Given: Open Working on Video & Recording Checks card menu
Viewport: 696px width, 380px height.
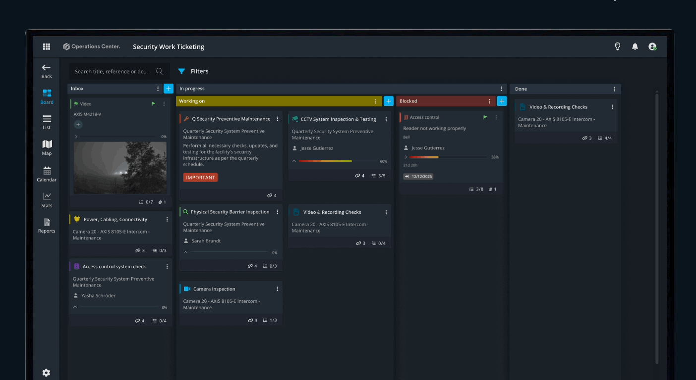Looking at the screenshot, I should (386, 212).
